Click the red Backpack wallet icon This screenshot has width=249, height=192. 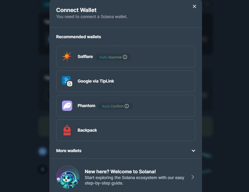pyautogui.click(x=67, y=130)
